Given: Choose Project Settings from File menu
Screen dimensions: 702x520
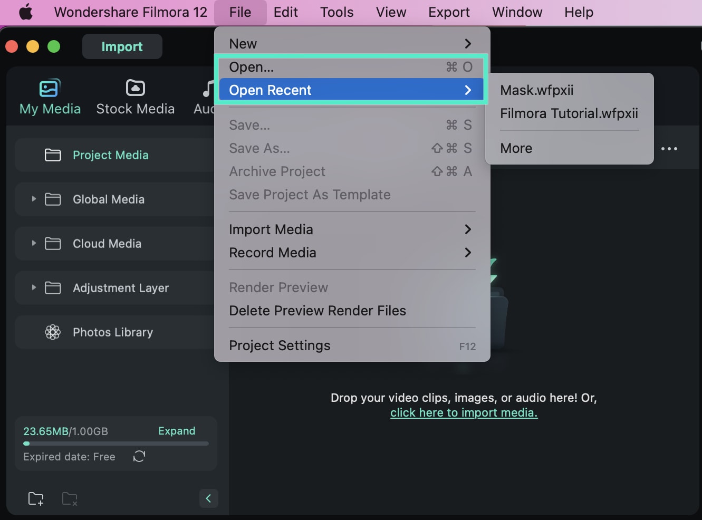Looking at the screenshot, I should 280,345.
